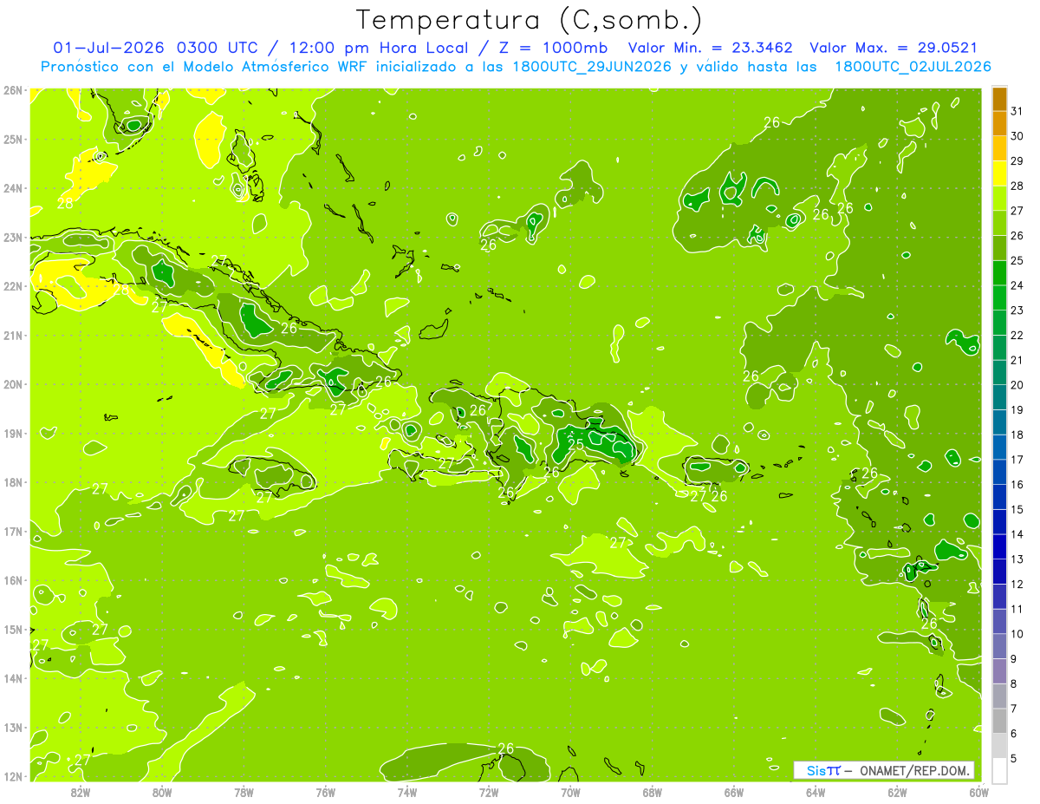1040x804 pixels.
Task: Click the "5" colorbar label
Action: point(1014,758)
